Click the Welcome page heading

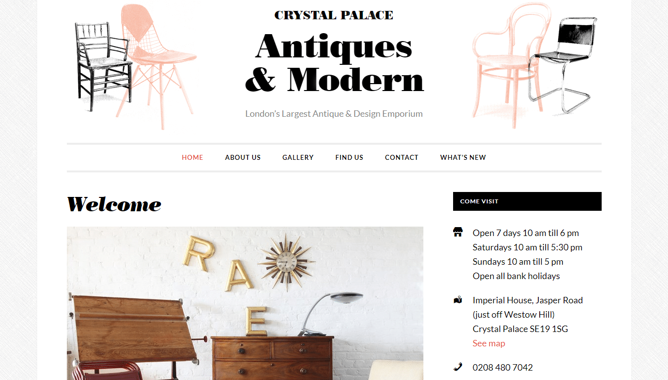[x=114, y=204]
